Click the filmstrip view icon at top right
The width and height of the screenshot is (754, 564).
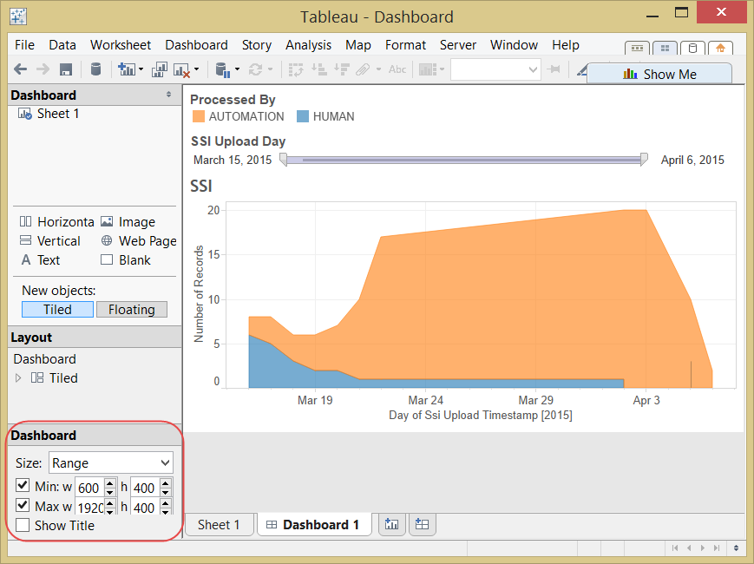click(x=637, y=48)
